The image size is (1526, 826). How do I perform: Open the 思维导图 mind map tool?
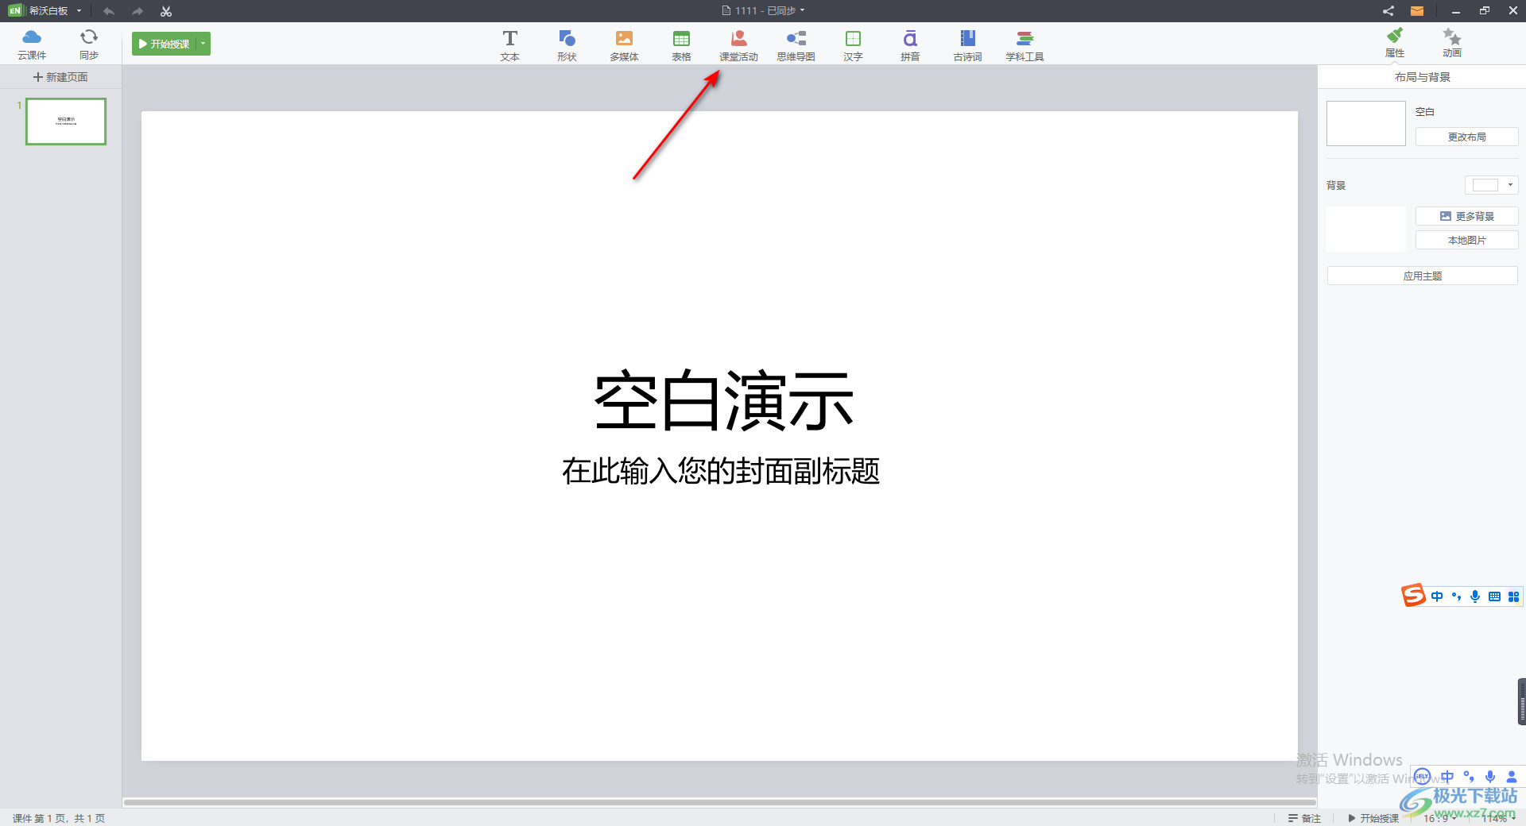click(796, 45)
